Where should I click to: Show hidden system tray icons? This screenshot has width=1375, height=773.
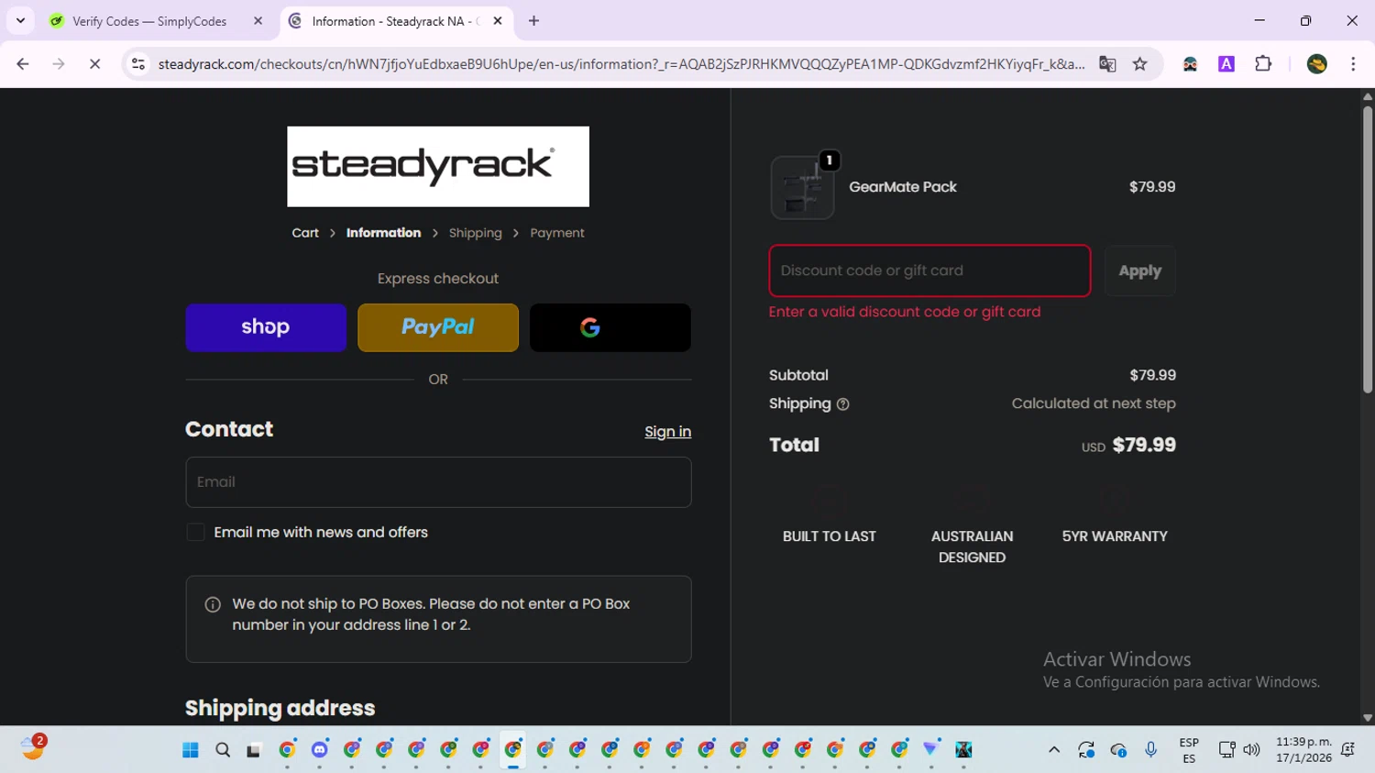click(1054, 750)
